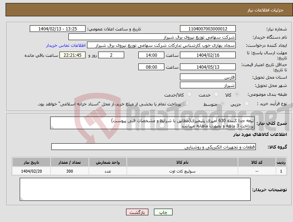Image resolution: width=293 pixels, height=222 pixels.
Task: Click the resize handle of the description box
Action: coord(52,127)
